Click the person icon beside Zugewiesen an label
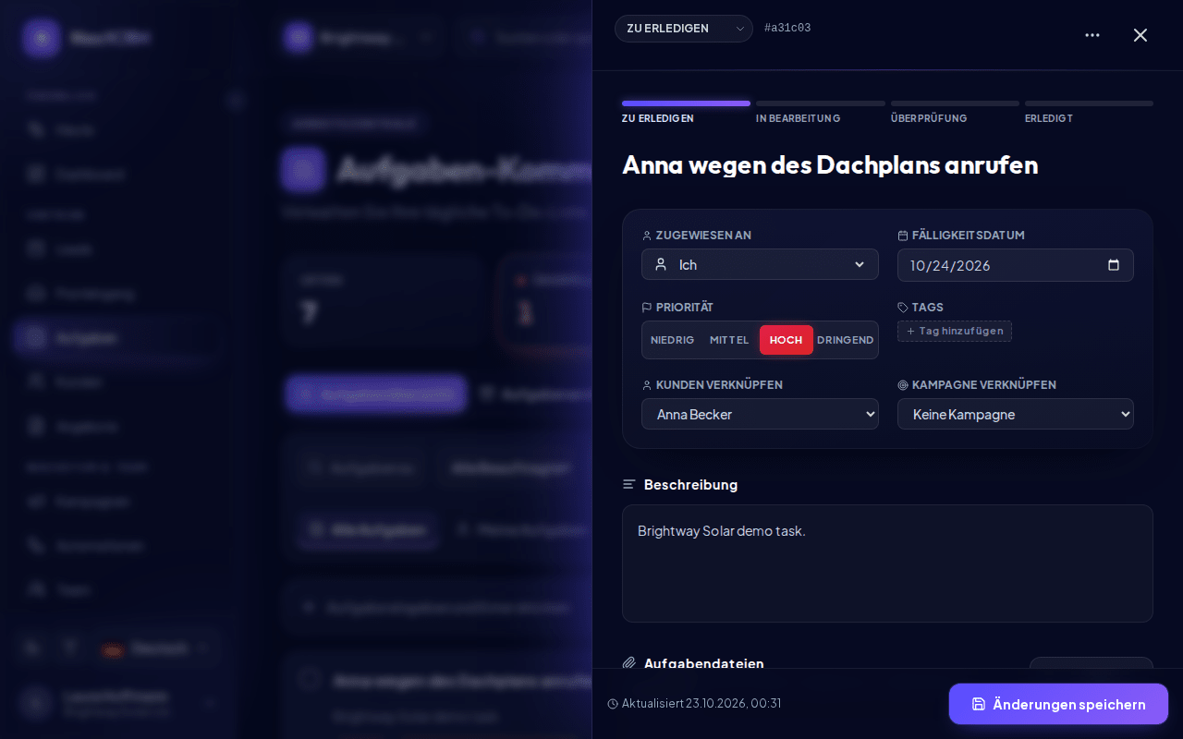 [x=647, y=235]
